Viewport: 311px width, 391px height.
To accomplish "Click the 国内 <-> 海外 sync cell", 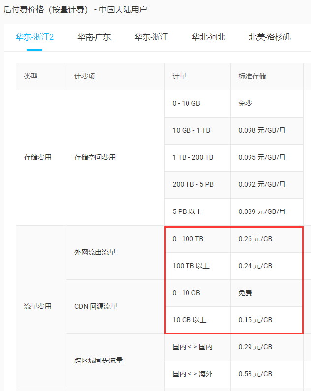I will [x=192, y=374].
